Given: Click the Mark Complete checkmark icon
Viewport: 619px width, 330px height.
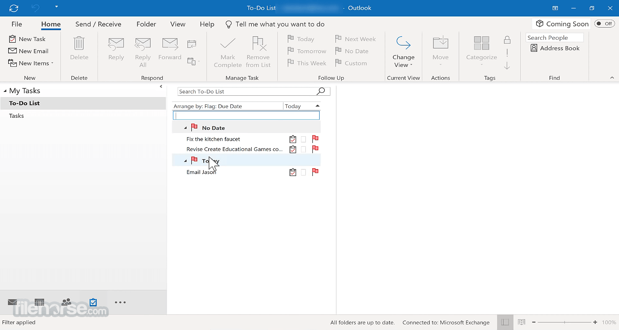Looking at the screenshot, I should (x=227, y=44).
